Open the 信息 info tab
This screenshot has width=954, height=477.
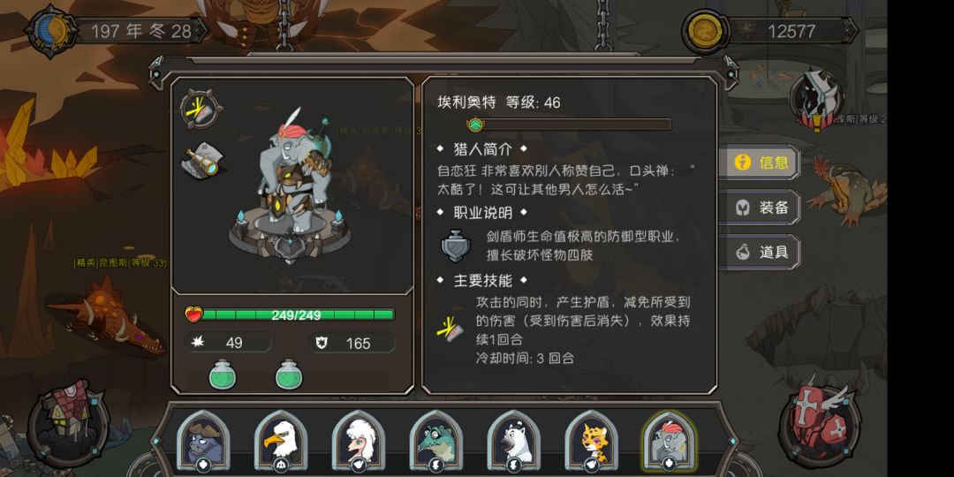759,163
